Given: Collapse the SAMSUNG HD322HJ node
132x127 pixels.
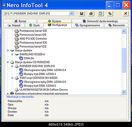Looking at the screenshot, I should pos(12,54).
